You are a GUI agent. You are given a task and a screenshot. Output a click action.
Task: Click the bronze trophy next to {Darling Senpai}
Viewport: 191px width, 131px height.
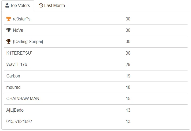(x=9, y=41)
